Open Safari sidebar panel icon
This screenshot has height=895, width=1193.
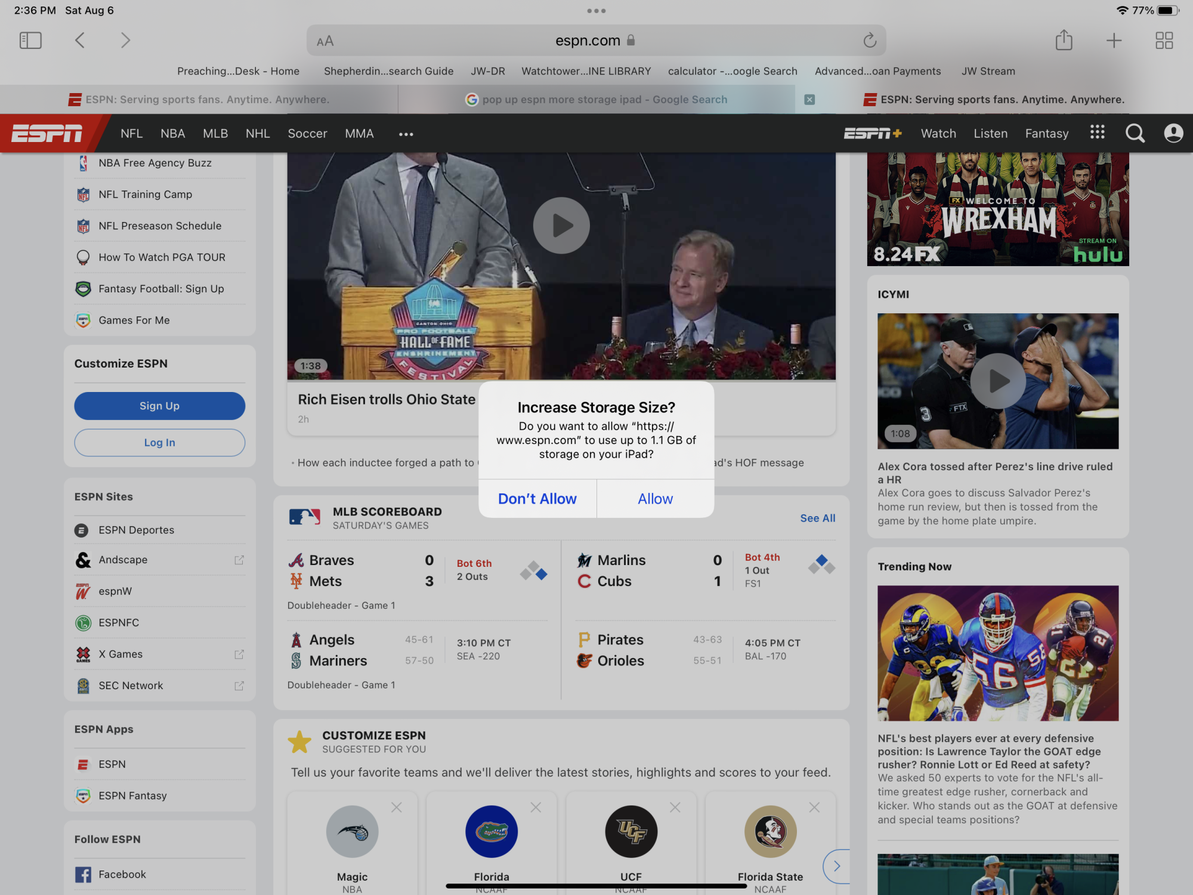point(30,41)
